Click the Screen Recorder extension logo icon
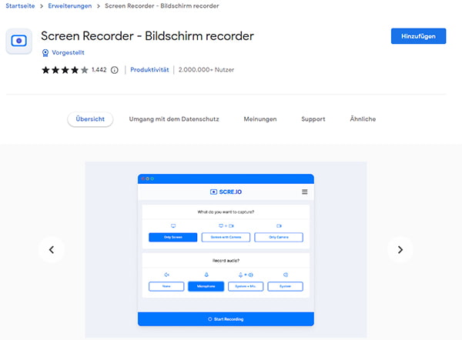Screen dimensions: 462x340 18,41
